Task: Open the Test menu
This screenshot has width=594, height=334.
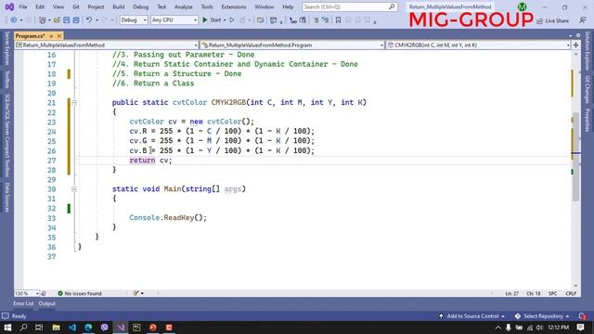Action: click(161, 6)
